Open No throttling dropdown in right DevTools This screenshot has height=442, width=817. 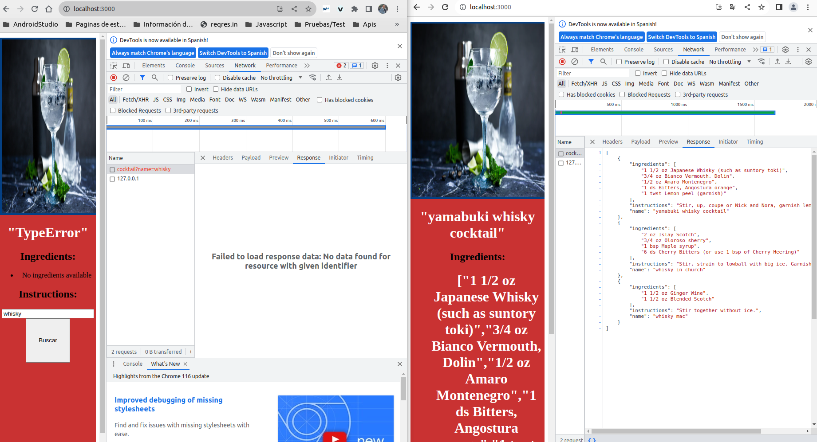pos(730,62)
